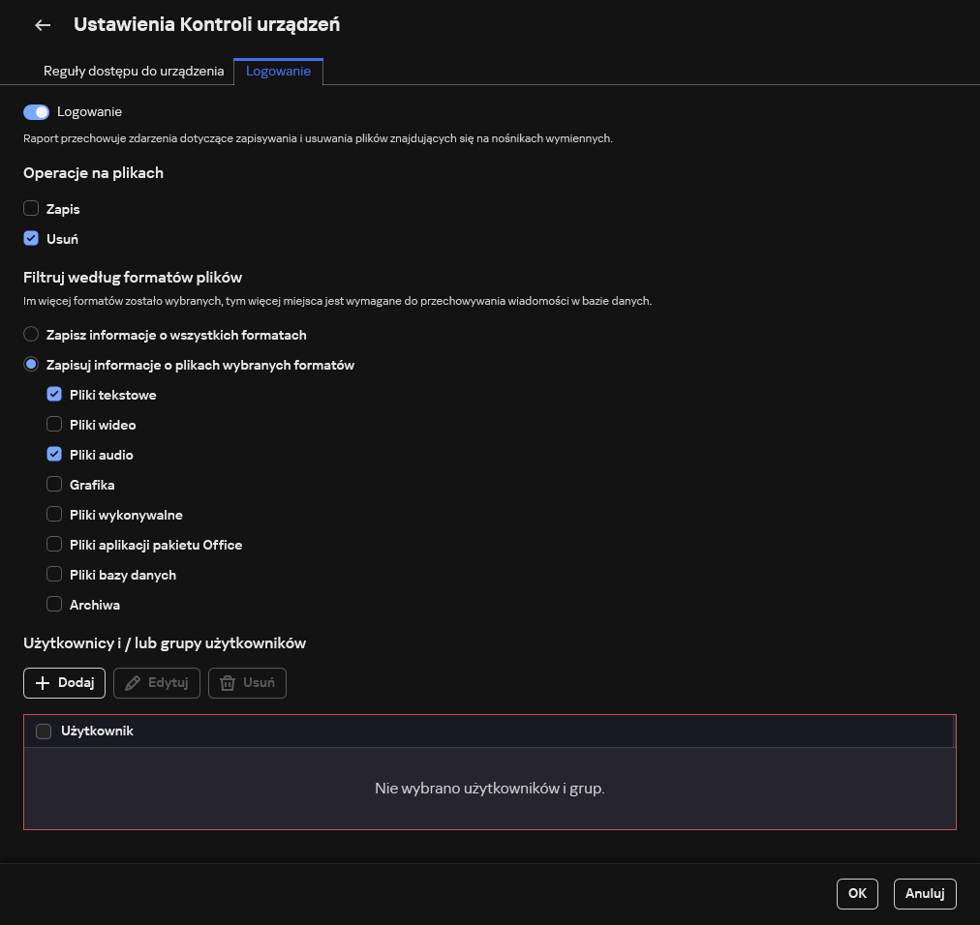Tick the Archiwa checkbox

click(54, 605)
